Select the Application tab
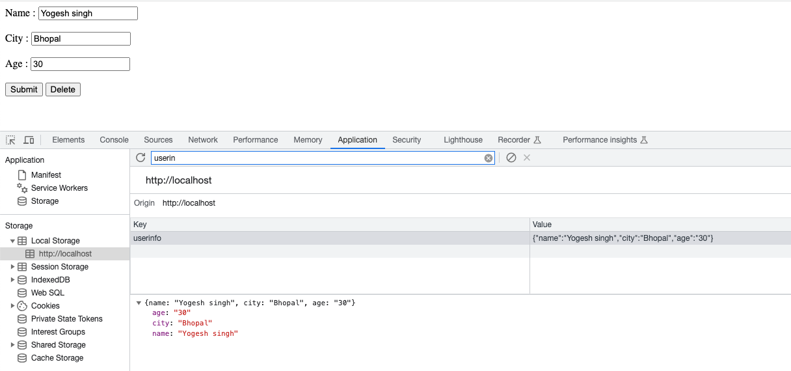791x371 pixels. tap(357, 140)
